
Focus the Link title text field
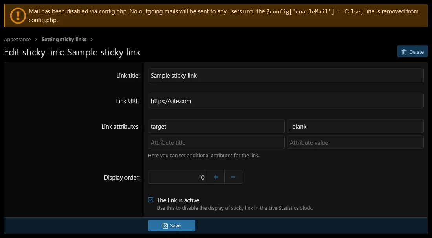[x=286, y=75]
